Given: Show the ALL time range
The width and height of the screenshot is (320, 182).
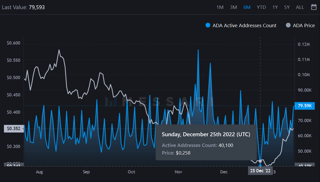Looking at the screenshot, I should (x=300, y=7).
